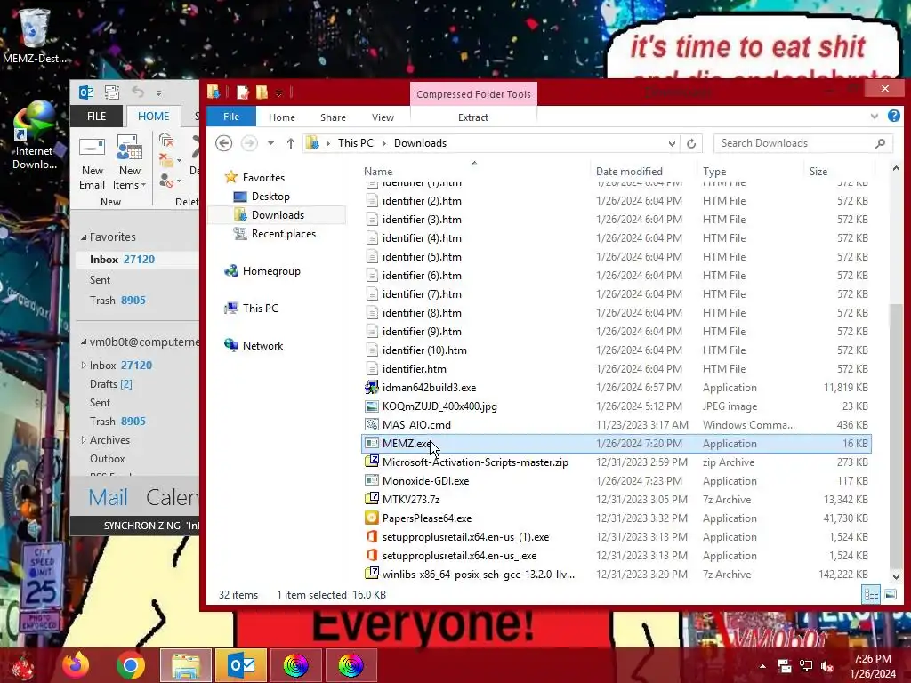Switch to Mail view in Outlook

108,498
